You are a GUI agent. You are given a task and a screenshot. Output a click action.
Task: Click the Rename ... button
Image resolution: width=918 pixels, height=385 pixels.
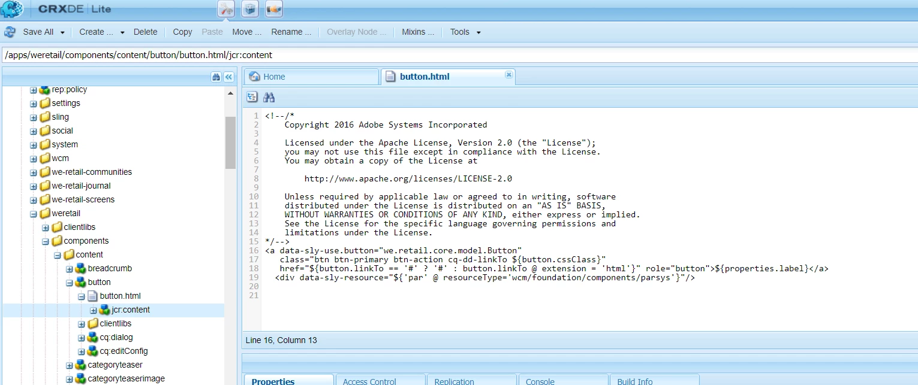[x=291, y=32]
